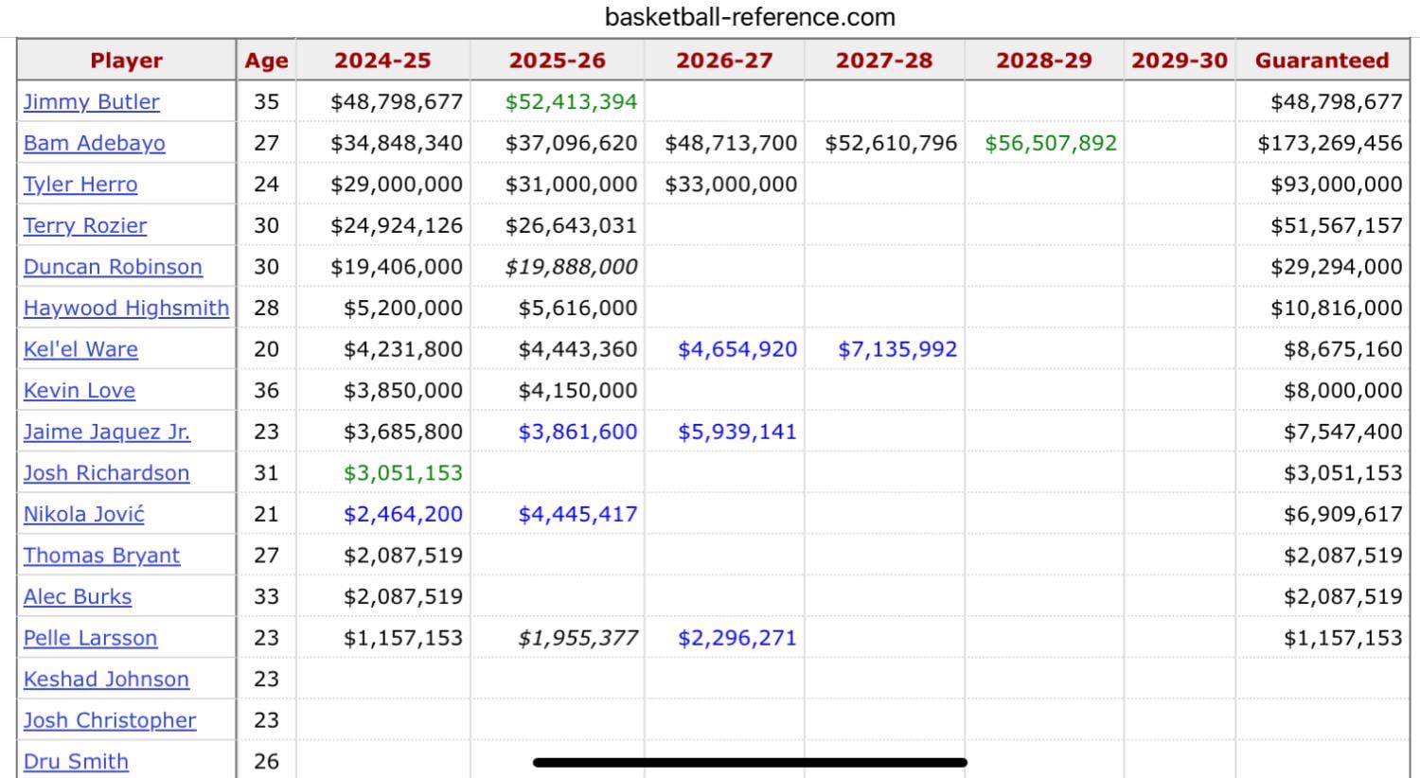Select the Jaime Jaquez Jr. link

point(107,432)
